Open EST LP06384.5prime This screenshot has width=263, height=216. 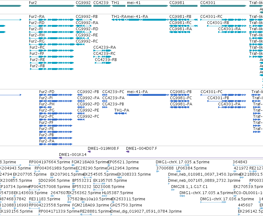178,171
